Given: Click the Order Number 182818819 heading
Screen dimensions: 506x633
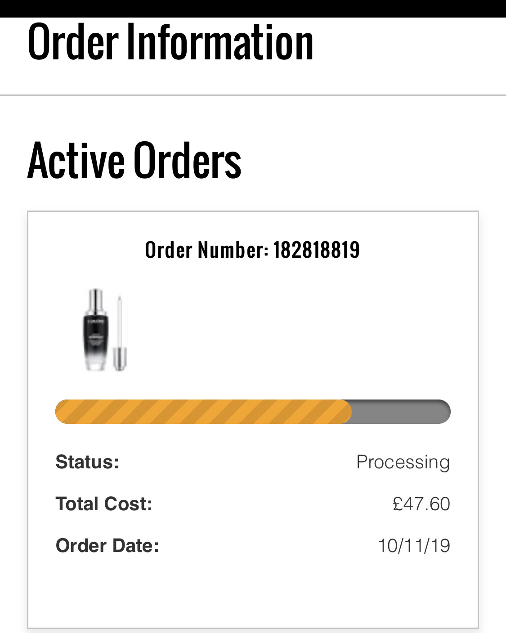Looking at the screenshot, I should pyautogui.click(x=252, y=250).
